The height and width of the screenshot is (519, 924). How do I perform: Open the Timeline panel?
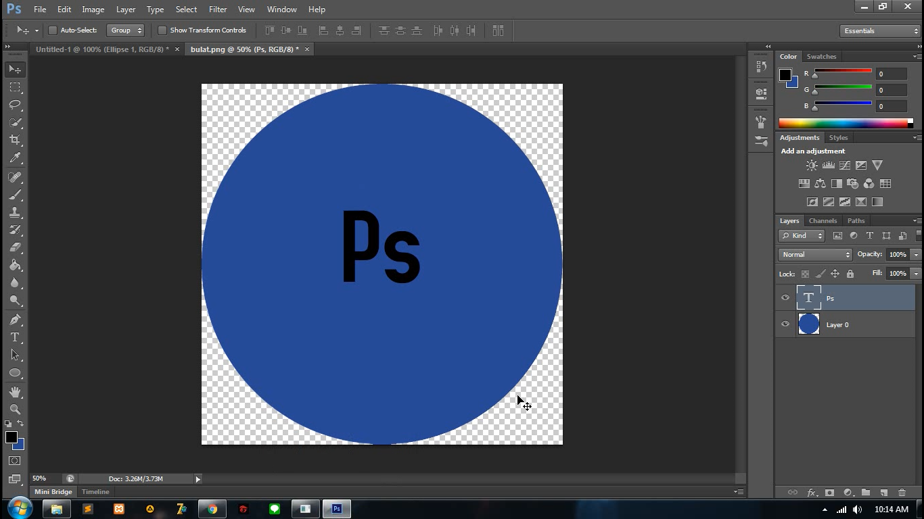95,492
